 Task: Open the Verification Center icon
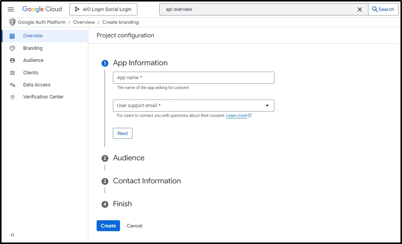click(x=13, y=97)
